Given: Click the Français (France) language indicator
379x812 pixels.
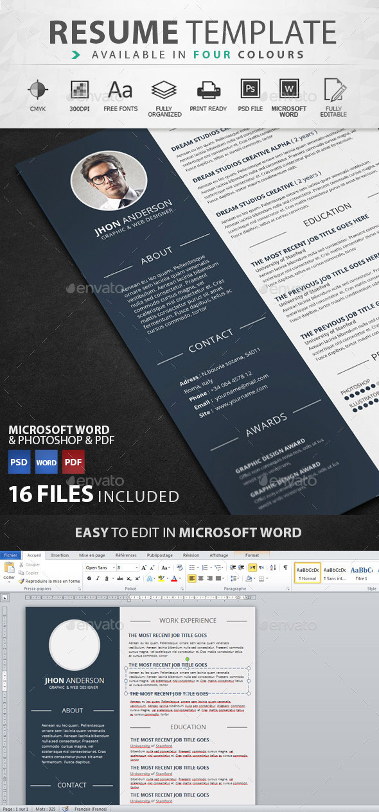Looking at the screenshot, I should point(90,809).
